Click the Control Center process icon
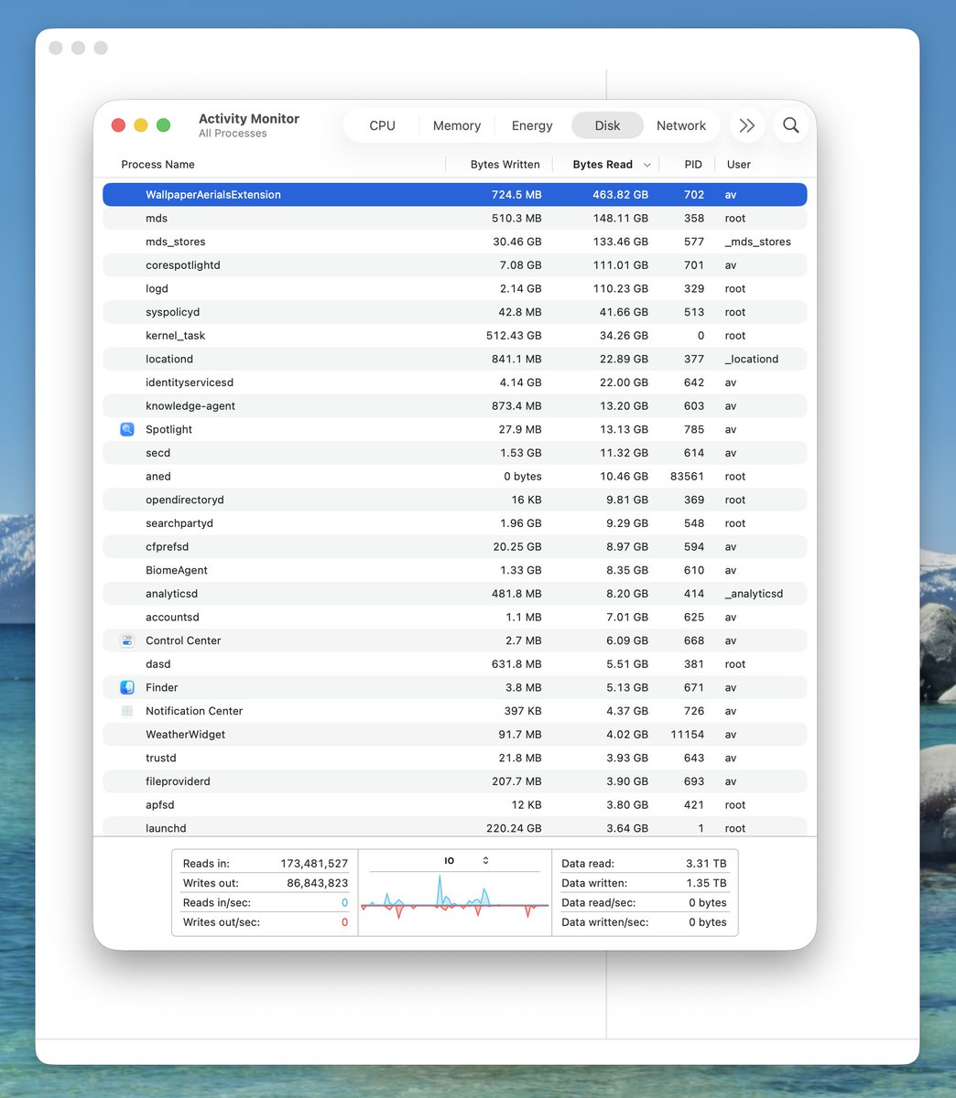This screenshot has height=1098, width=956. coord(127,640)
